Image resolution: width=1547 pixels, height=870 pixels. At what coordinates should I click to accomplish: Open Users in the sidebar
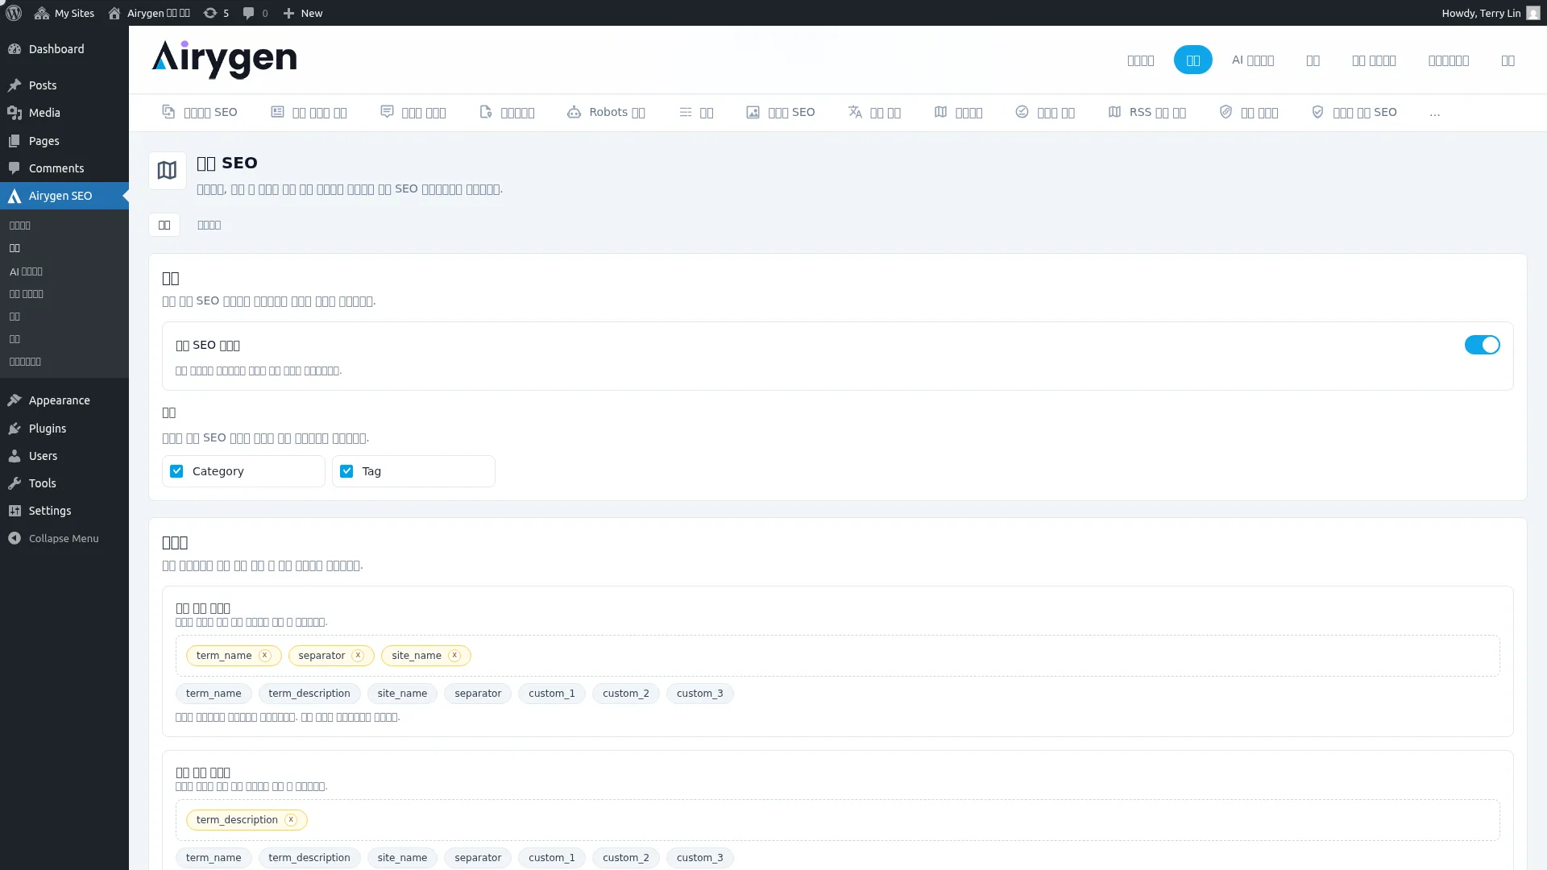click(x=64, y=456)
